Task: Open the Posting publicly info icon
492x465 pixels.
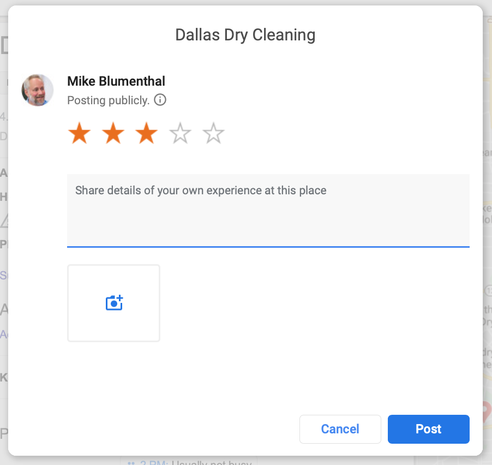Action: tap(160, 100)
